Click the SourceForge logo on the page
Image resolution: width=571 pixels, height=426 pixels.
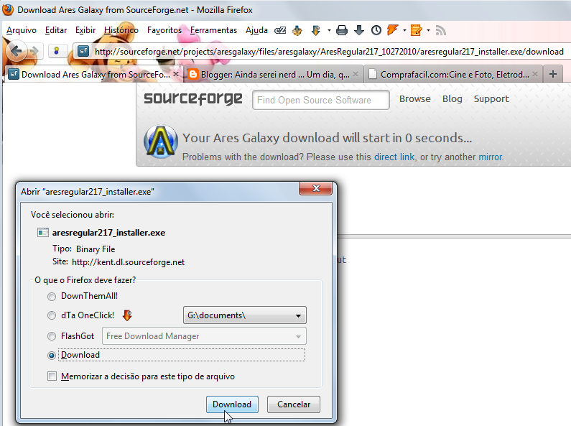pyautogui.click(x=193, y=98)
